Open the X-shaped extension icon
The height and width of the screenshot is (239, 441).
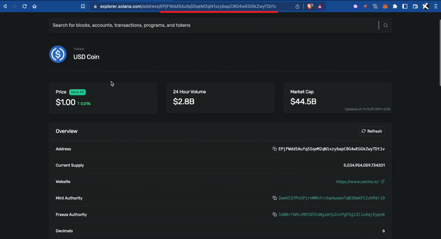425,6
